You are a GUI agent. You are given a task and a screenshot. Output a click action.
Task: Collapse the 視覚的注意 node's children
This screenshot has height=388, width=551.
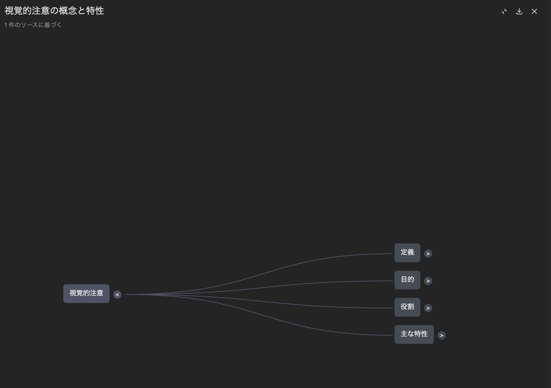point(117,294)
